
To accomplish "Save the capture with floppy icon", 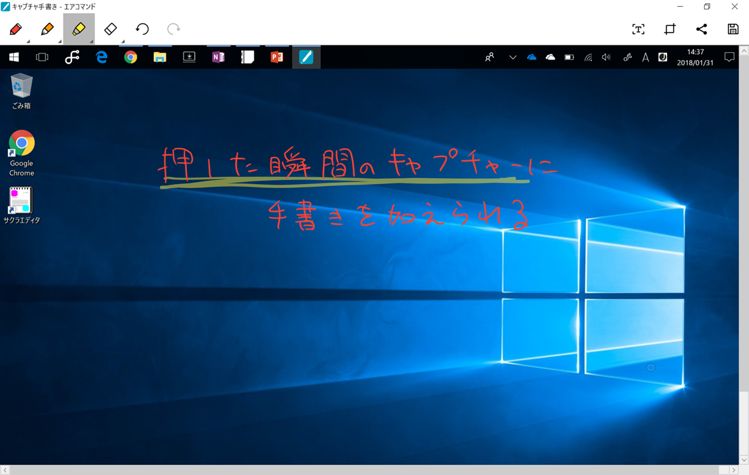I will [x=732, y=29].
